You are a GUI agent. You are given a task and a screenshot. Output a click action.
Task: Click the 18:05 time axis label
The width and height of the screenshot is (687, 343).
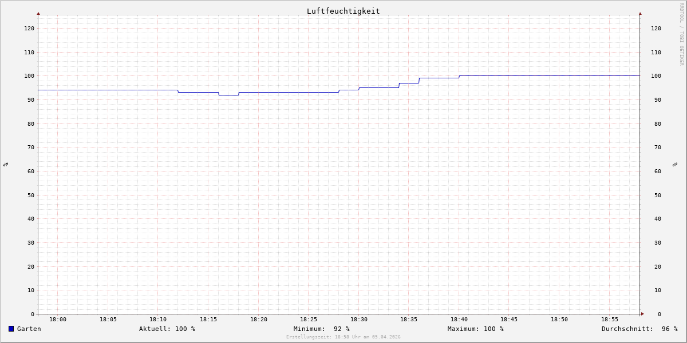108,320
